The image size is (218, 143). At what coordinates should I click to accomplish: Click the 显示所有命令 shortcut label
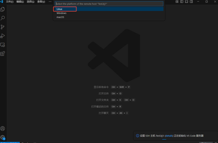(x=101, y=87)
